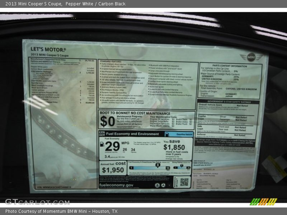Click 'JAPAN' transmission country of origin

pos(229,96)
